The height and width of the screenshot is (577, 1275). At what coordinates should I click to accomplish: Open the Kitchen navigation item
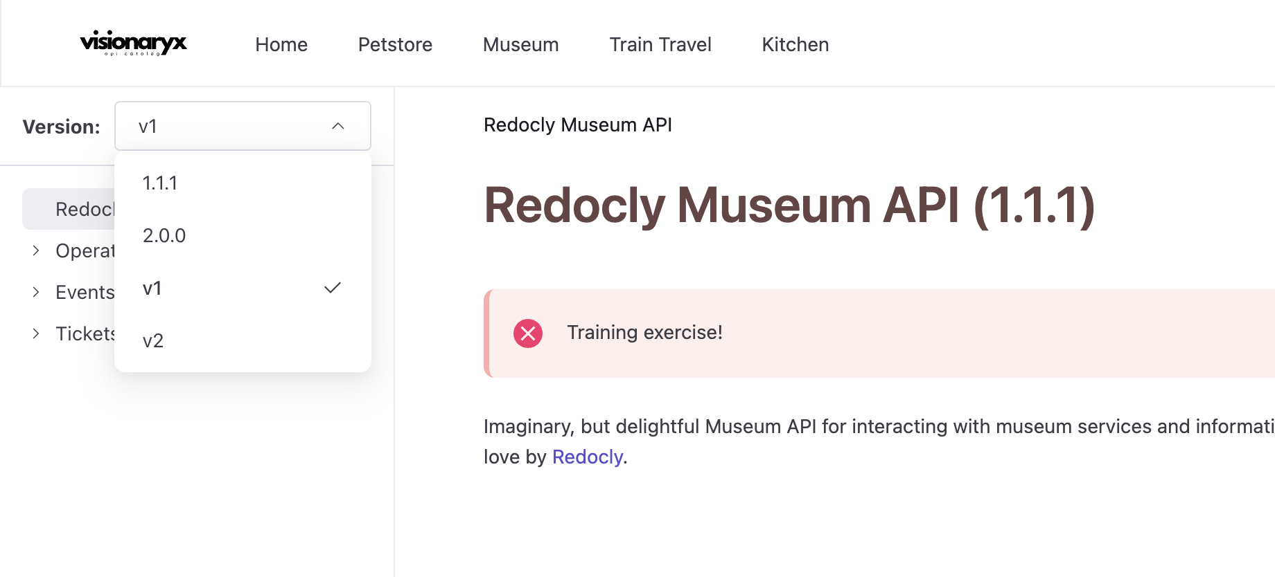795,44
